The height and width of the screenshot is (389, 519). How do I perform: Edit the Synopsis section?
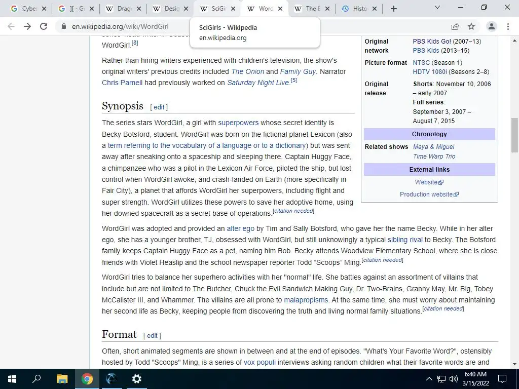coord(159,107)
